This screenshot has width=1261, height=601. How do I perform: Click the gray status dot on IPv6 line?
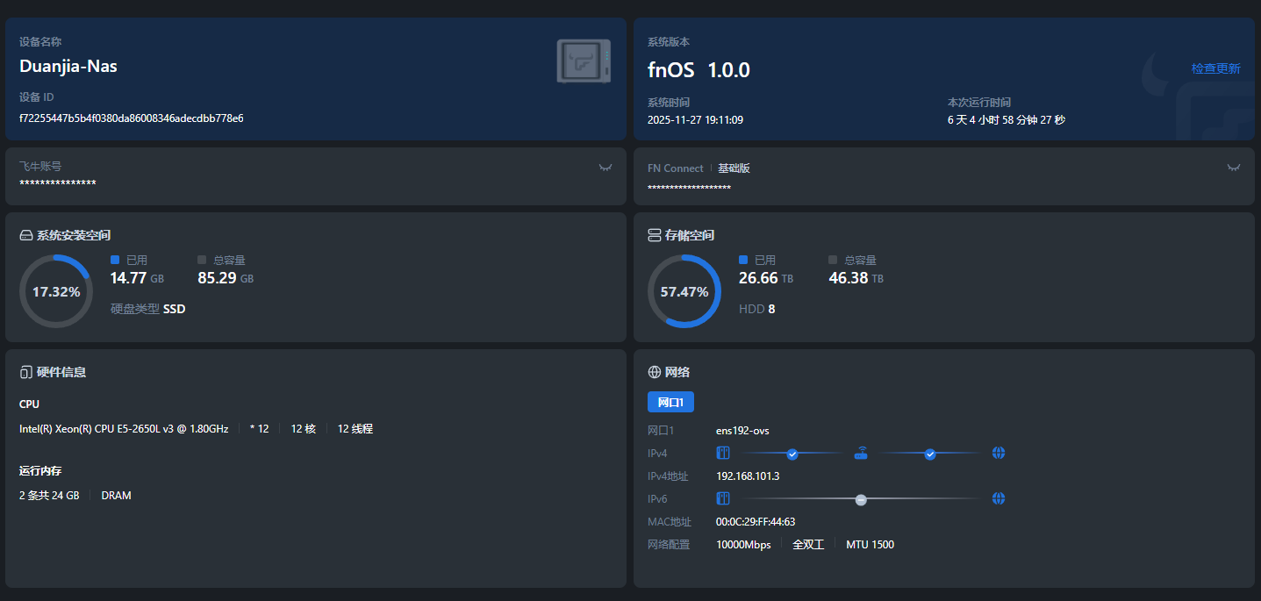pyautogui.click(x=861, y=499)
